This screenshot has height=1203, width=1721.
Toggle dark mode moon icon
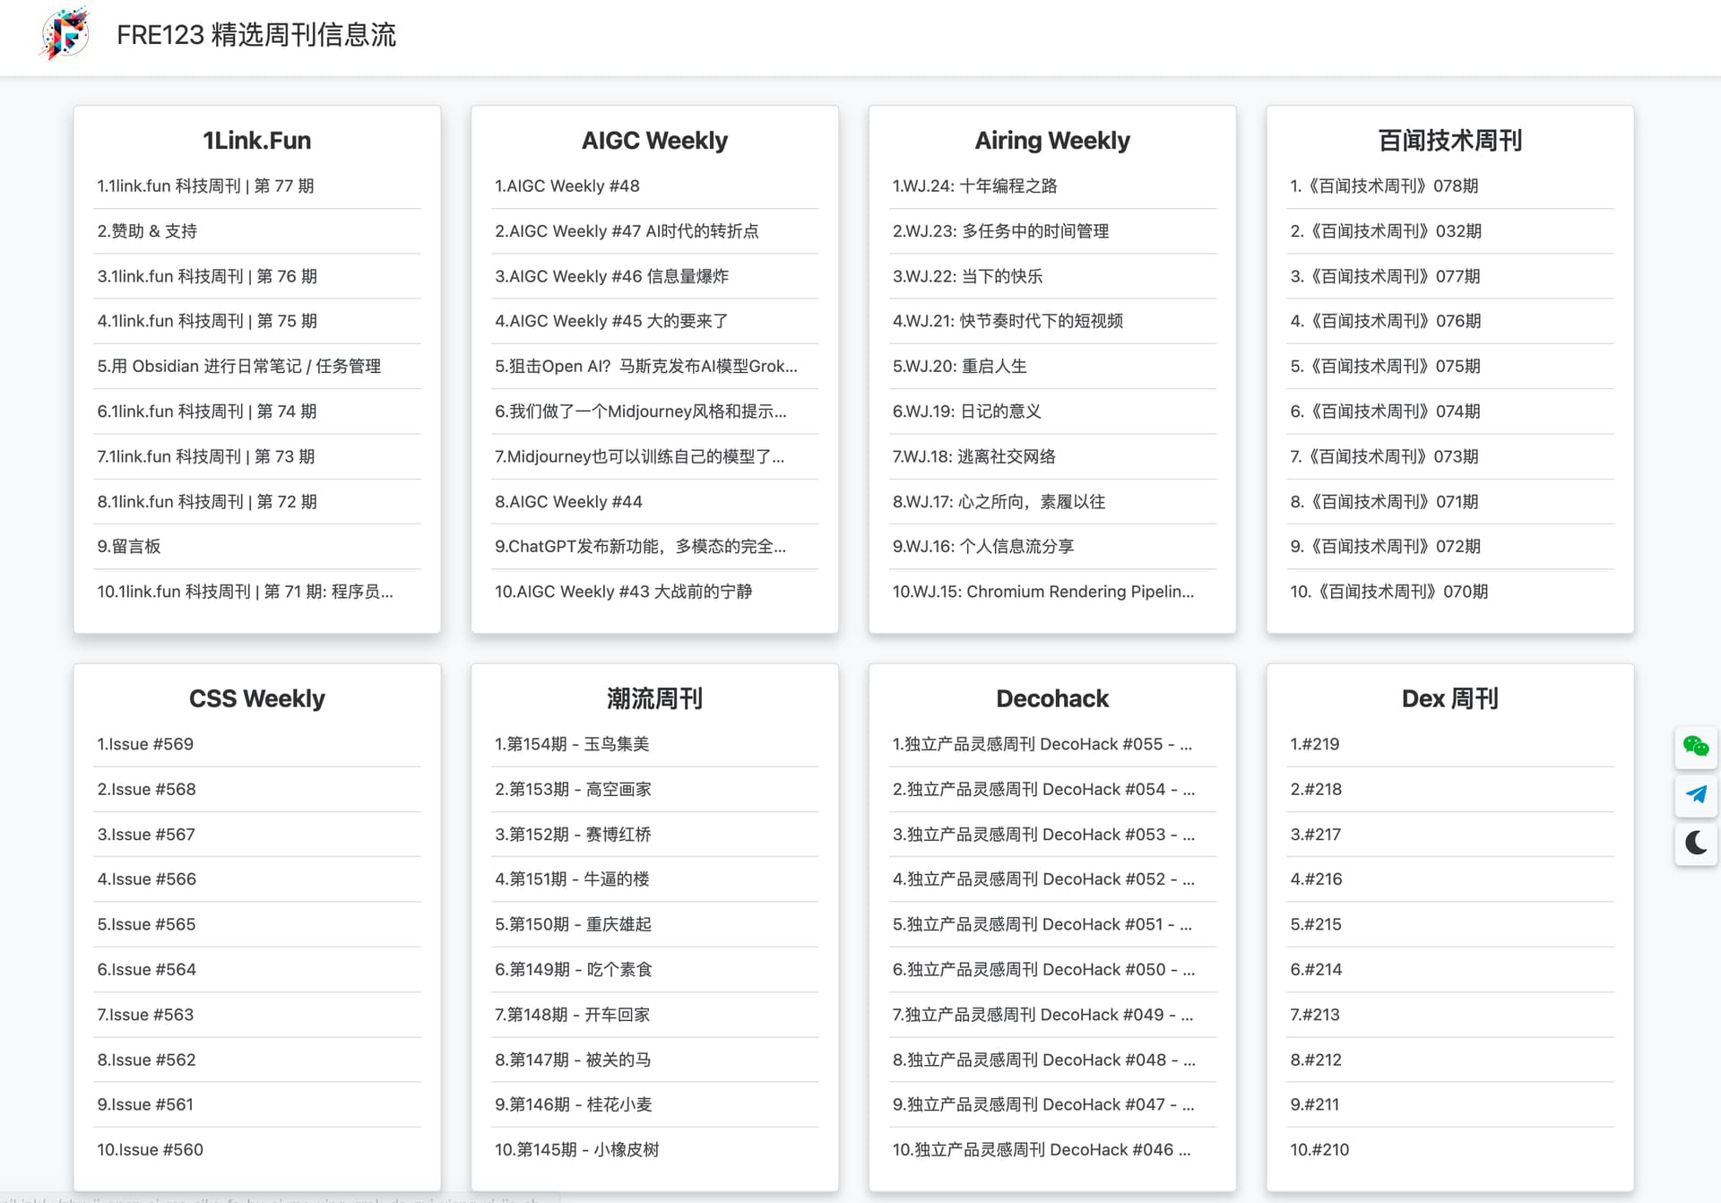[x=1695, y=843]
